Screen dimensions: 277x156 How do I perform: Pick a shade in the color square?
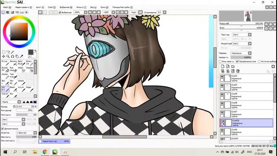coord(19,32)
